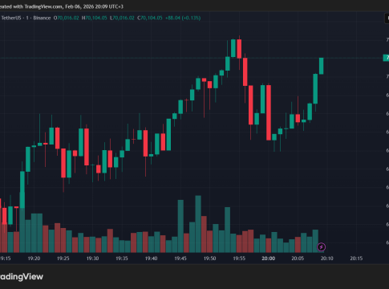
Task: Click the High value H70,104.05
Action: tap(95, 18)
